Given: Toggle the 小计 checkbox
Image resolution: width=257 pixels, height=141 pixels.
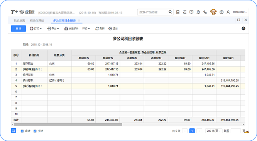Looking at the screenshot, I should (35, 131).
